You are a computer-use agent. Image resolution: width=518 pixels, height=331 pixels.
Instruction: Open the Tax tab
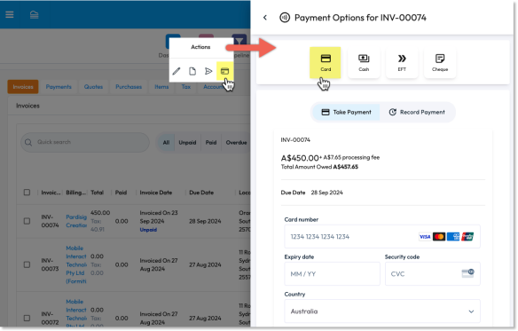tap(186, 87)
